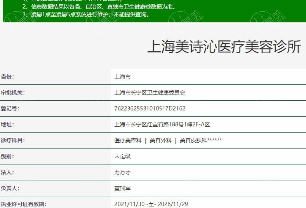This screenshot has height=208, width=306.
Task: Select the 登记号 label
Action: coord(10,108)
